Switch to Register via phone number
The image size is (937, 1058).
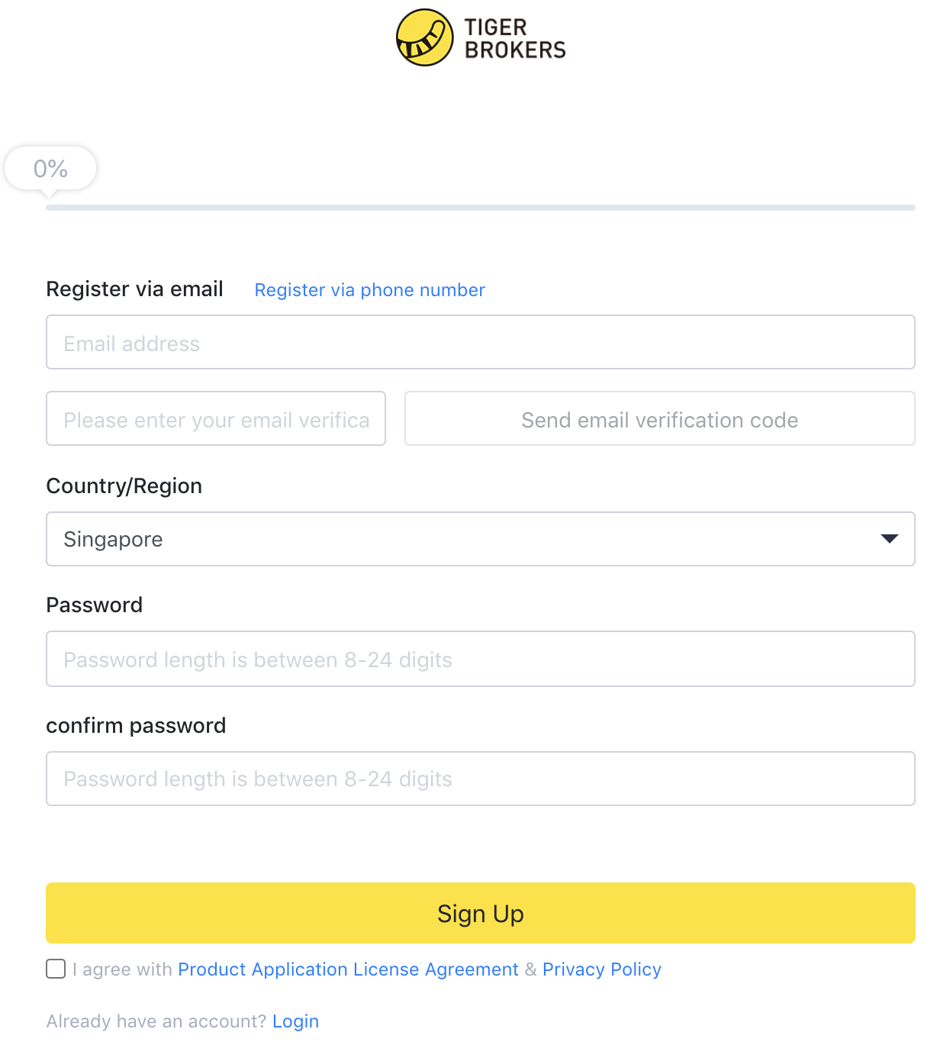(369, 290)
